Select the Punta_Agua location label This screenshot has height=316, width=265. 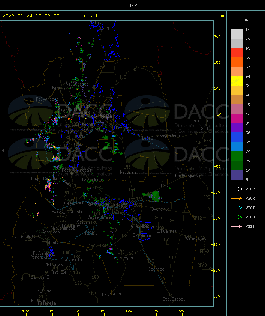click(122, 258)
